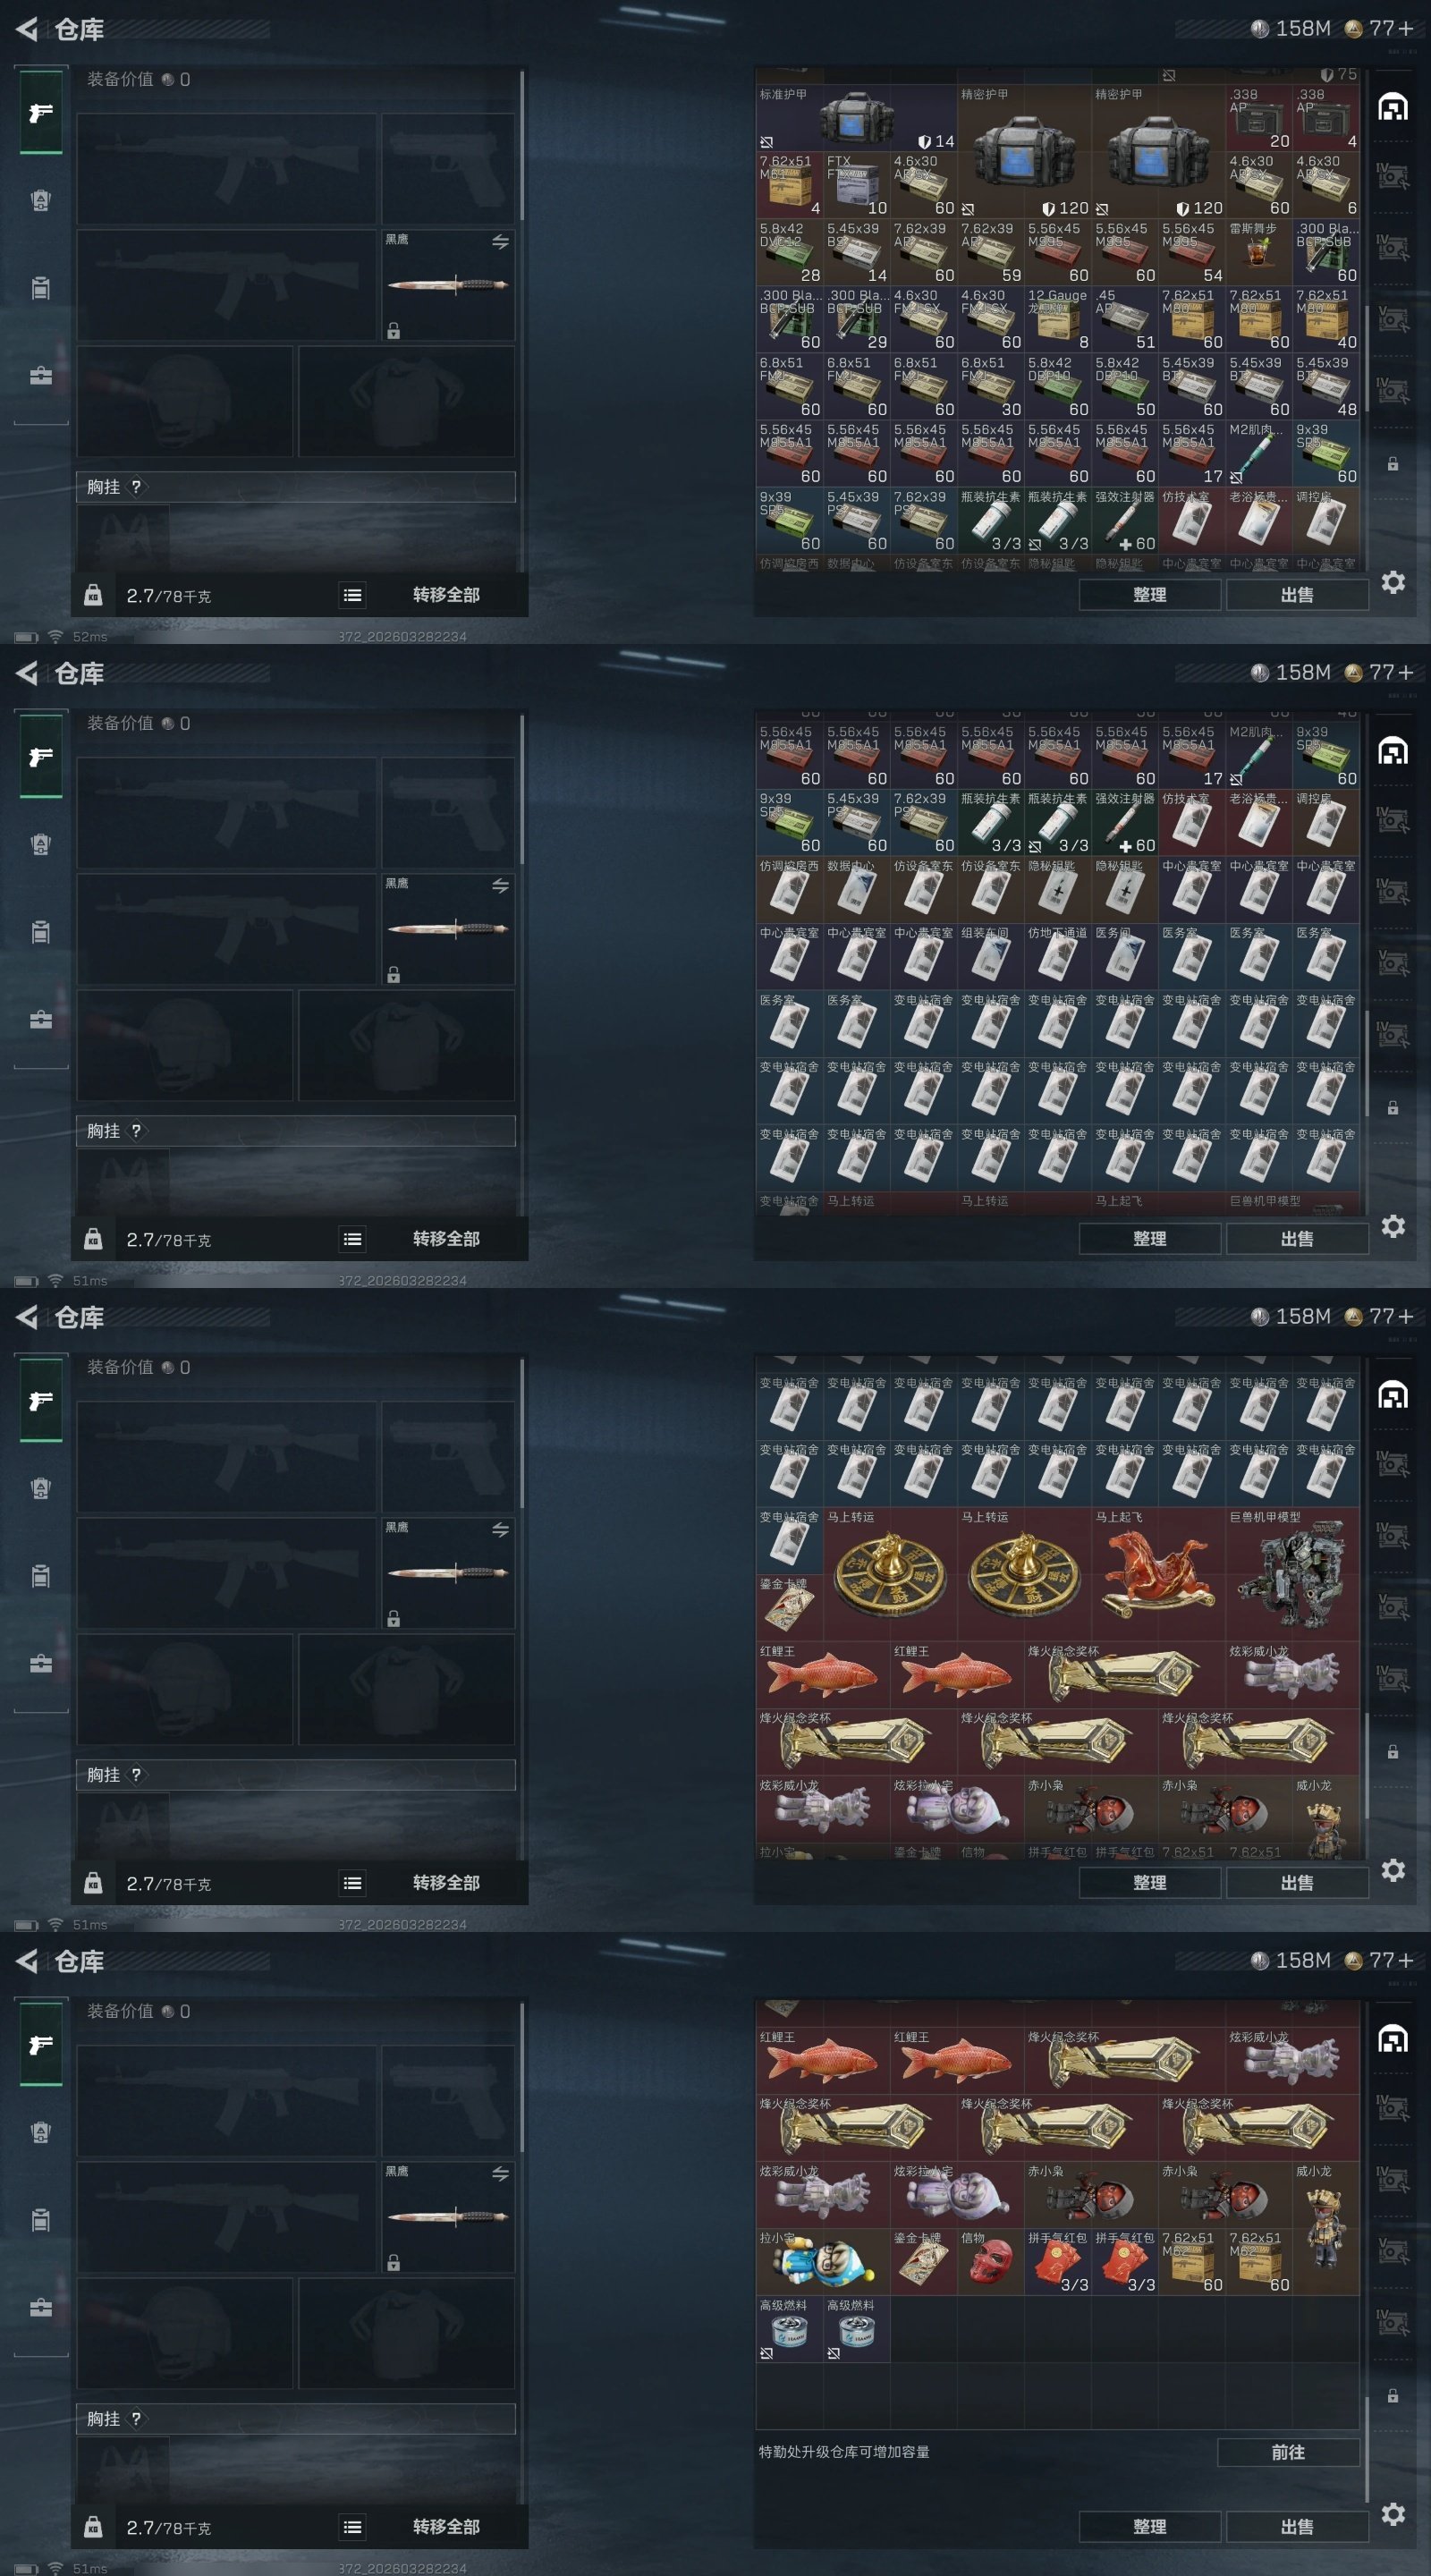This screenshot has height=2576, width=1431.
Task: Select the 5.8x42 DBP10 stack of 50
Action: (x=1124, y=386)
